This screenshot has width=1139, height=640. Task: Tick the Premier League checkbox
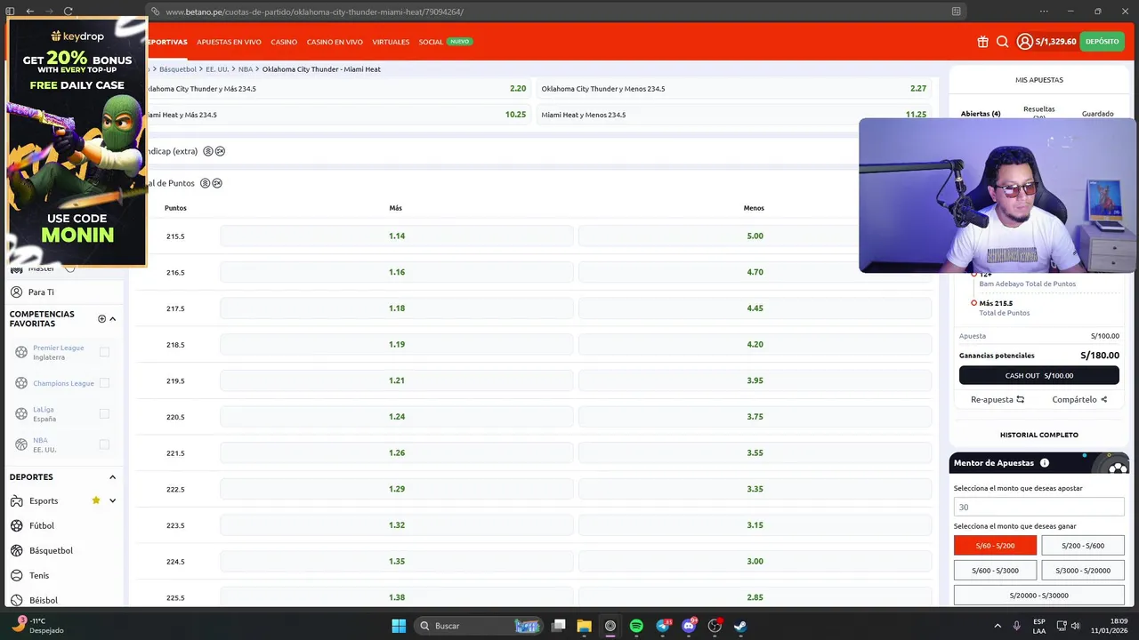[104, 352]
